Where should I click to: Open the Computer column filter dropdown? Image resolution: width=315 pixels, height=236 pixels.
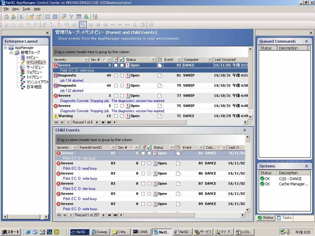point(210,59)
